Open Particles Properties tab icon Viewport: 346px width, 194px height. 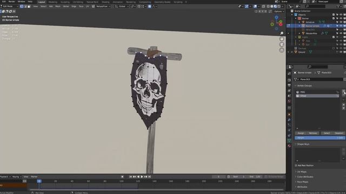click(x=289, y=125)
